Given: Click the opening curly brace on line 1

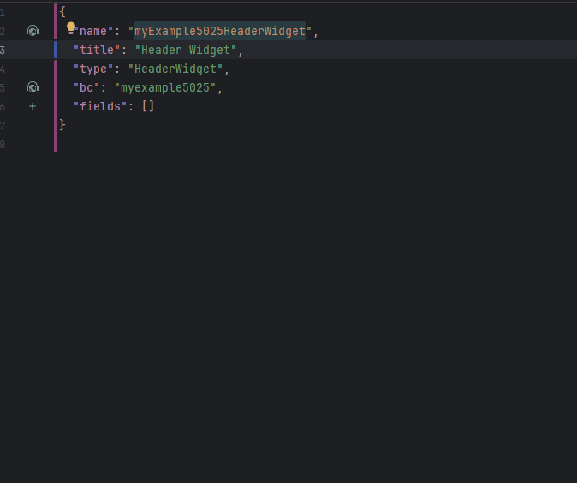Looking at the screenshot, I should pyautogui.click(x=62, y=12).
